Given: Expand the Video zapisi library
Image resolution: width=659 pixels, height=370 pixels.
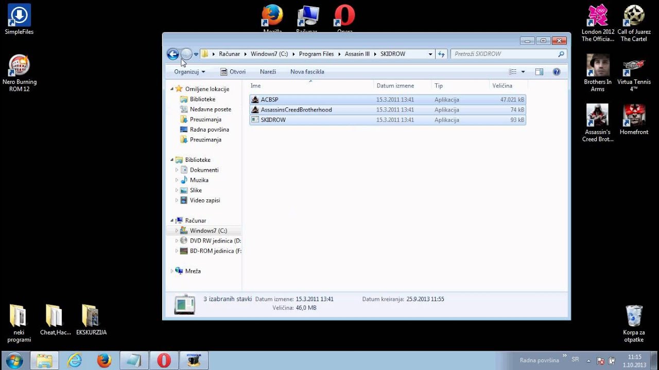Looking at the screenshot, I should [177, 200].
